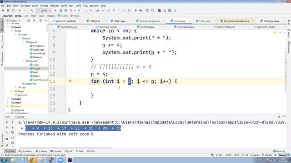
Task: Toggle the Run tool window button
Action: (10, 151)
